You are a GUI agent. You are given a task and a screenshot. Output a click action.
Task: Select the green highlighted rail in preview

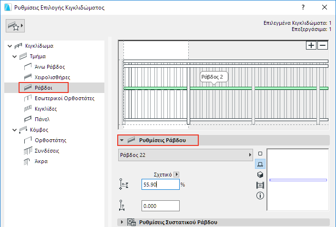(226, 88)
